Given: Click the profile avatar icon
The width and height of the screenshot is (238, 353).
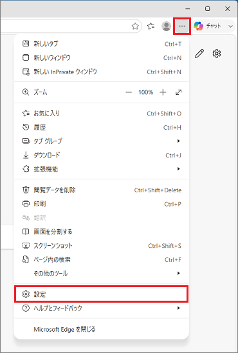Looking at the screenshot, I should tap(166, 26).
